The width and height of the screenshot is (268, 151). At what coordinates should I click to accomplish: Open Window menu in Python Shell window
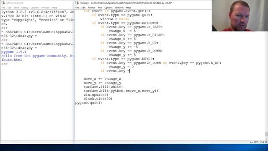click(46, 8)
